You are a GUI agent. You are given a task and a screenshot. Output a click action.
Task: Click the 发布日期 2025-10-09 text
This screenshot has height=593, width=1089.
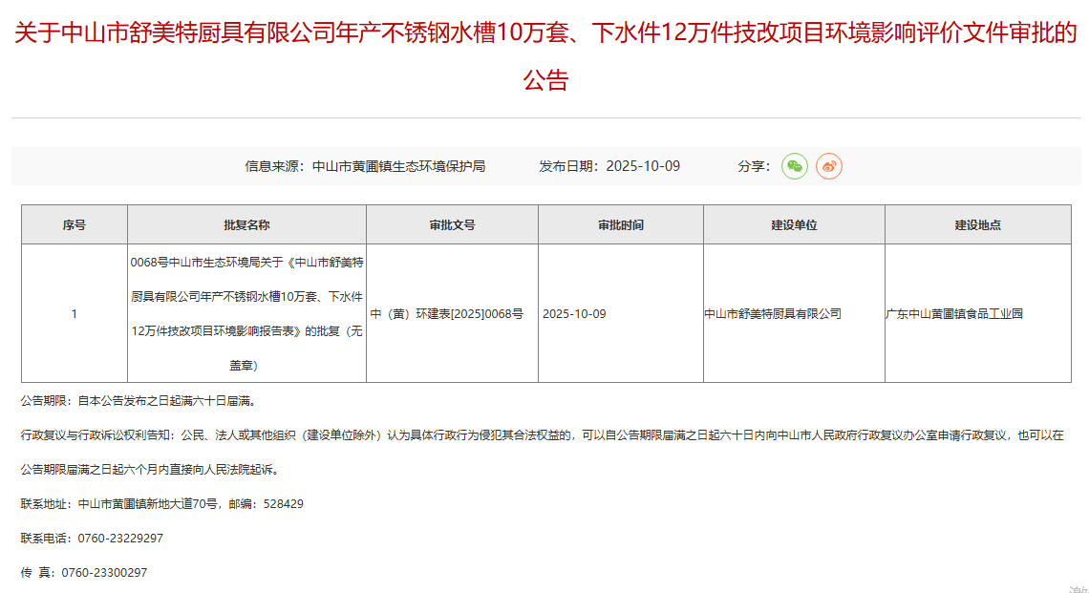(609, 166)
